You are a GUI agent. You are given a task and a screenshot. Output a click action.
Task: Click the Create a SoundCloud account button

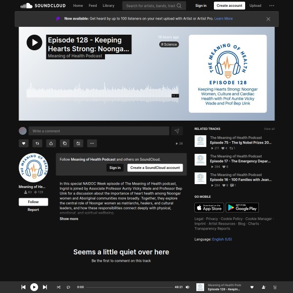pyautogui.click(x=155, y=167)
